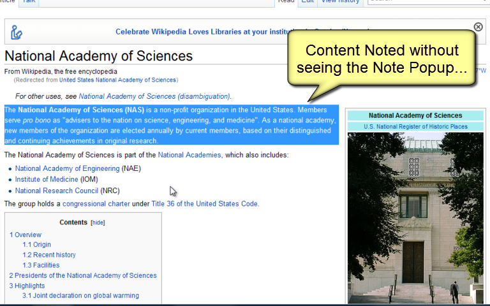This screenshot has width=490, height=306.
Task: Click the infobox title National Academy of Sciences
Action: click(x=415, y=115)
